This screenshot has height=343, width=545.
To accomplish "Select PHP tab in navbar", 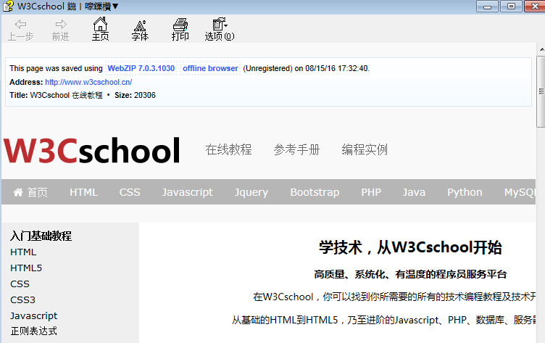I will pos(371,192).
